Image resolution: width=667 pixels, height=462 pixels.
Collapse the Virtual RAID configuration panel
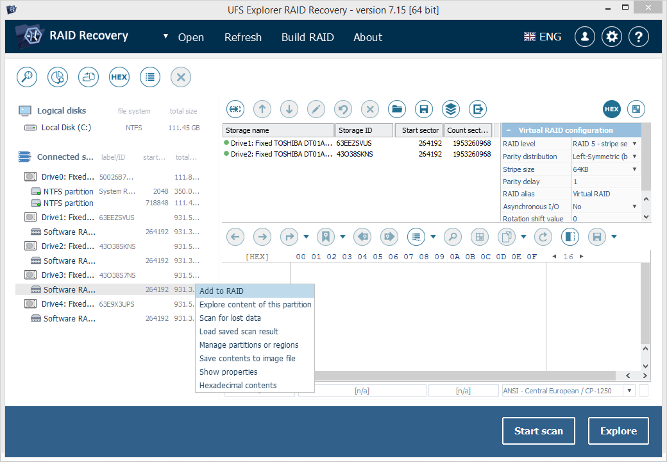pos(508,130)
